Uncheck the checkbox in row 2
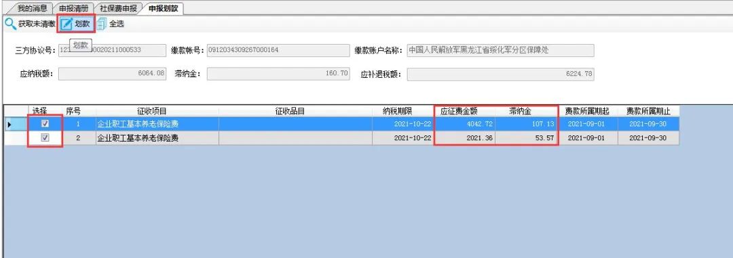Viewport: 733px width, 258px height. (45, 137)
